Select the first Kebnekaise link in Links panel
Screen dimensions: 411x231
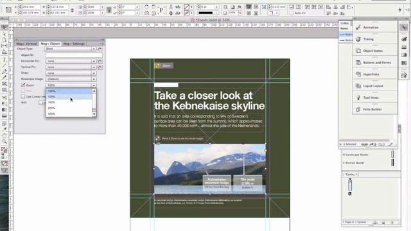tap(345, 34)
